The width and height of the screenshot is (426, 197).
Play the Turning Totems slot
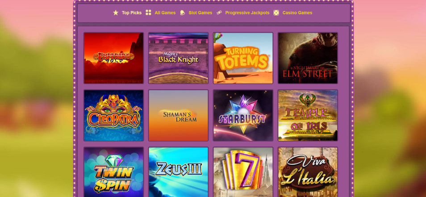(x=243, y=58)
